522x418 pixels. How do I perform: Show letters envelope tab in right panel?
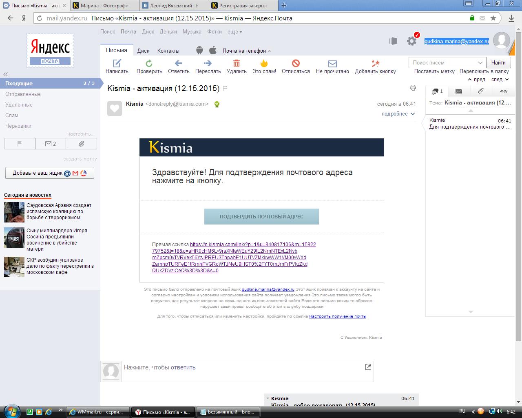[x=459, y=91]
